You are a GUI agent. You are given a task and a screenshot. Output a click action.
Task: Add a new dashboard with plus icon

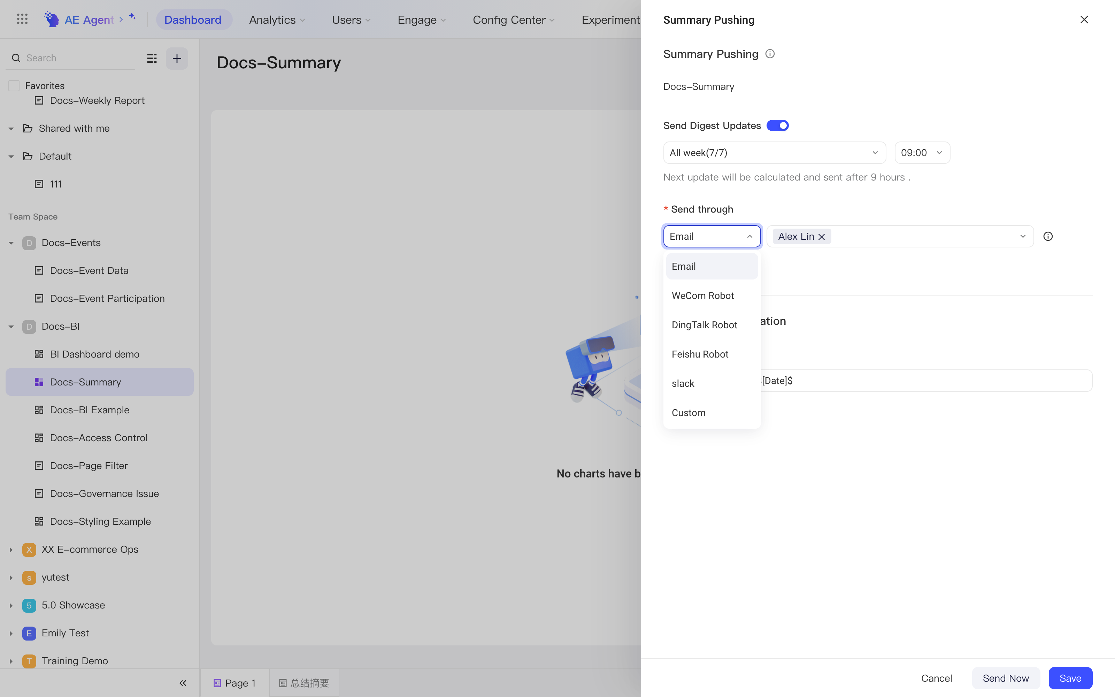[177, 59]
